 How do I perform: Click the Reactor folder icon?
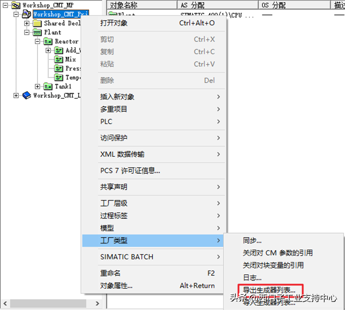click(48, 42)
